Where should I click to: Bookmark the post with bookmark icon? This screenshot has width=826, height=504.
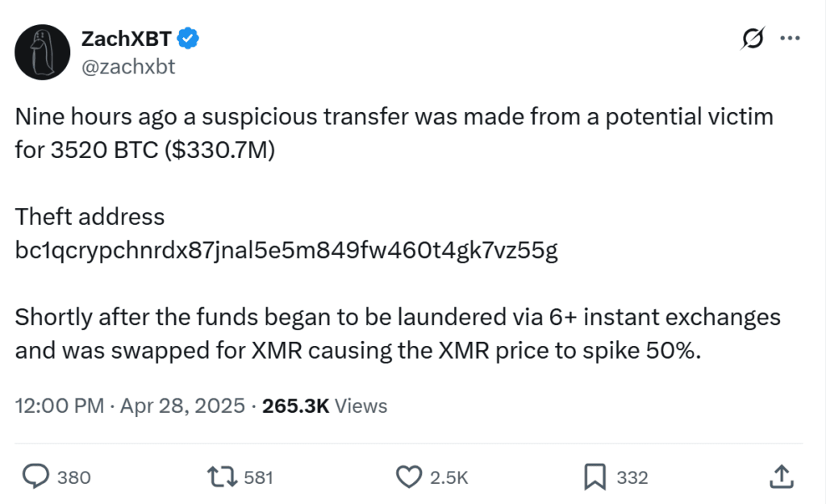594,477
